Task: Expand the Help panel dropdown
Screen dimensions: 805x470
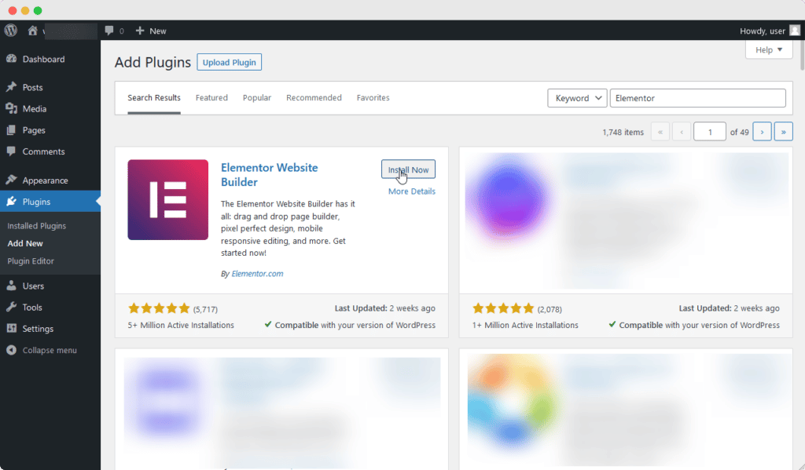Action: tap(769, 49)
